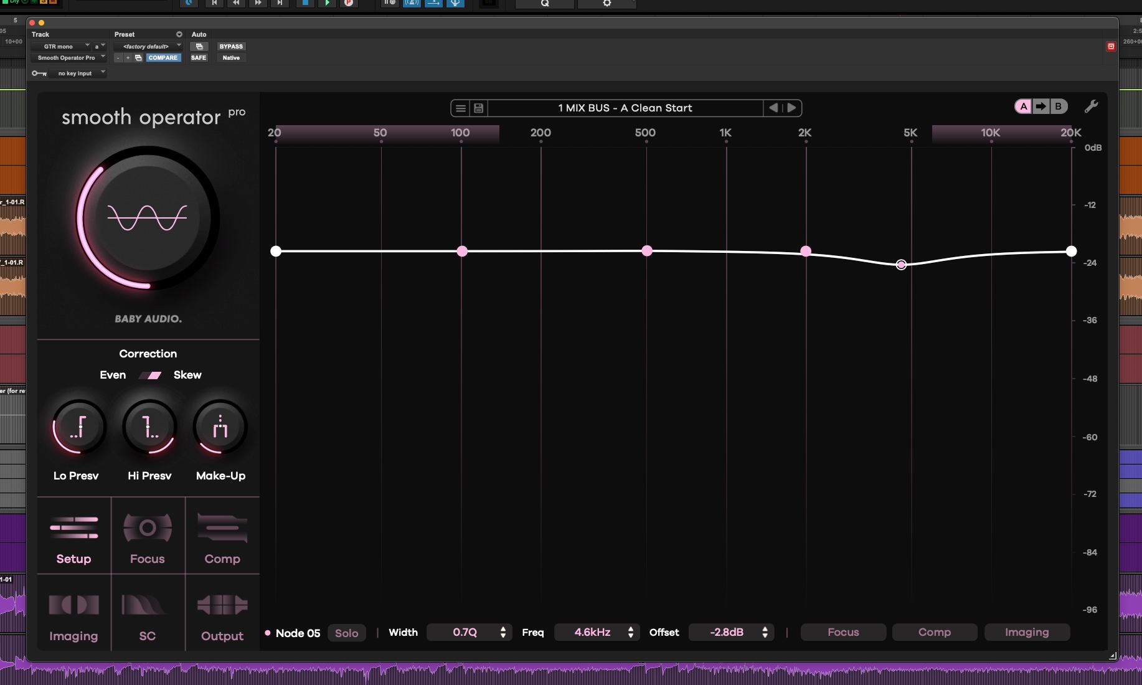Open the Focus panel in the sidebar

pyautogui.click(x=148, y=536)
